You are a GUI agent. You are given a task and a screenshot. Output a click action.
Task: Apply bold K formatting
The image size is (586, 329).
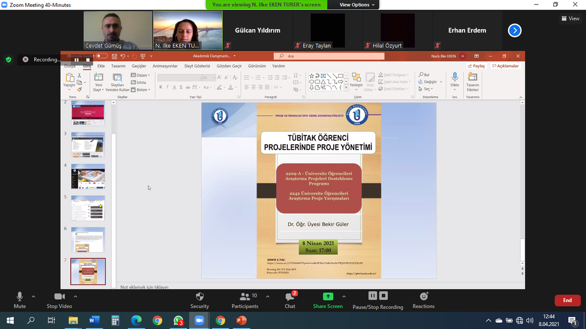click(161, 87)
